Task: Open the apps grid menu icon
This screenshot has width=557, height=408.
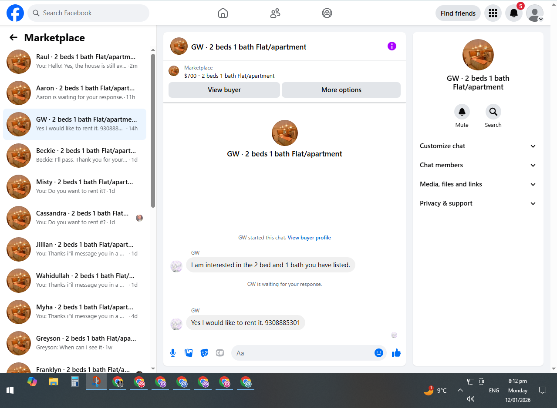Action: click(x=493, y=13)
